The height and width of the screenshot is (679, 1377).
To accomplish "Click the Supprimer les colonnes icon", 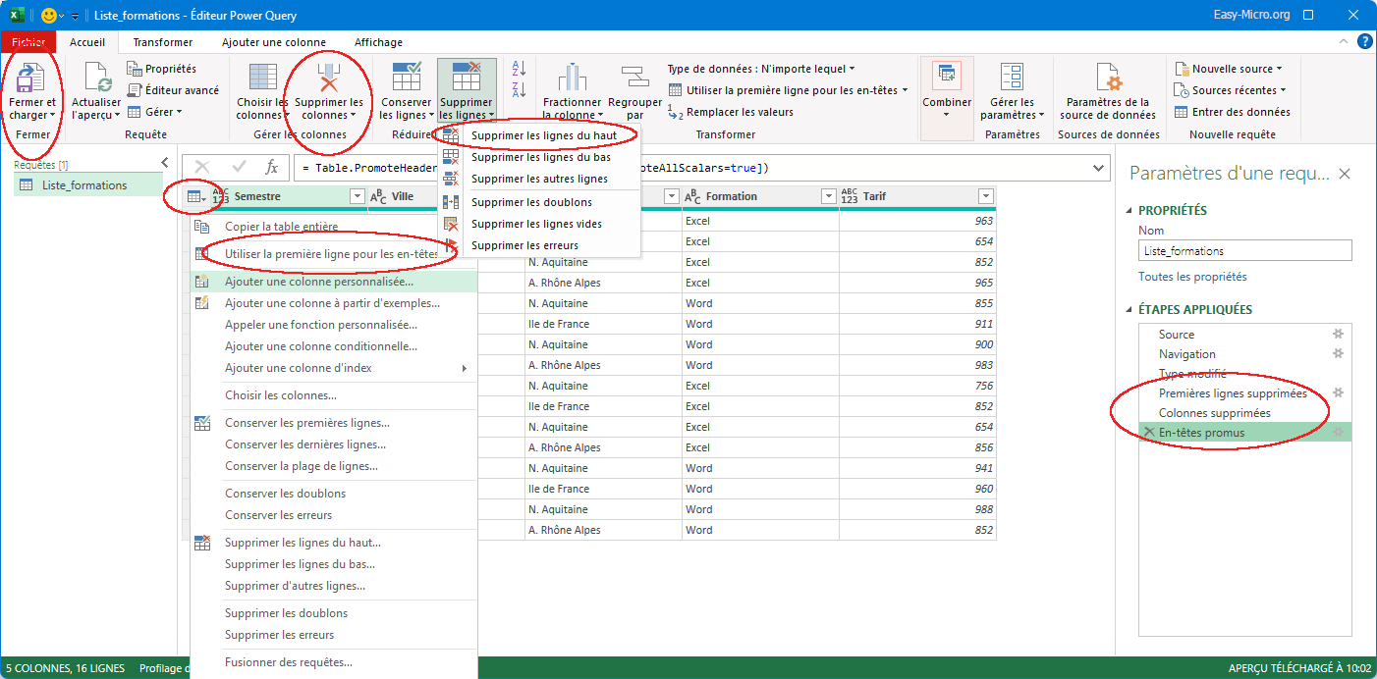I will 329,78.
